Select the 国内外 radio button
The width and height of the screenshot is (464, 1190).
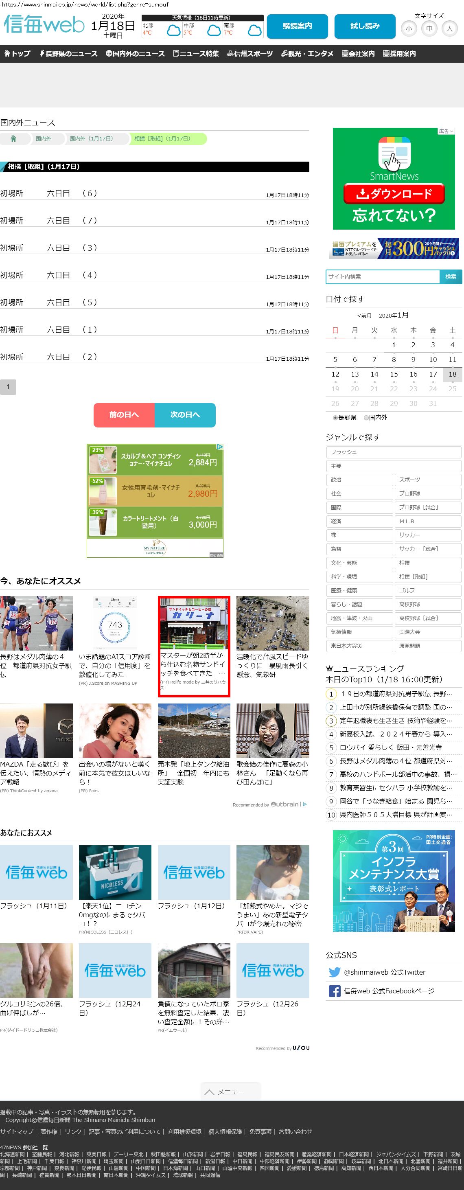(x=366, y=418)
